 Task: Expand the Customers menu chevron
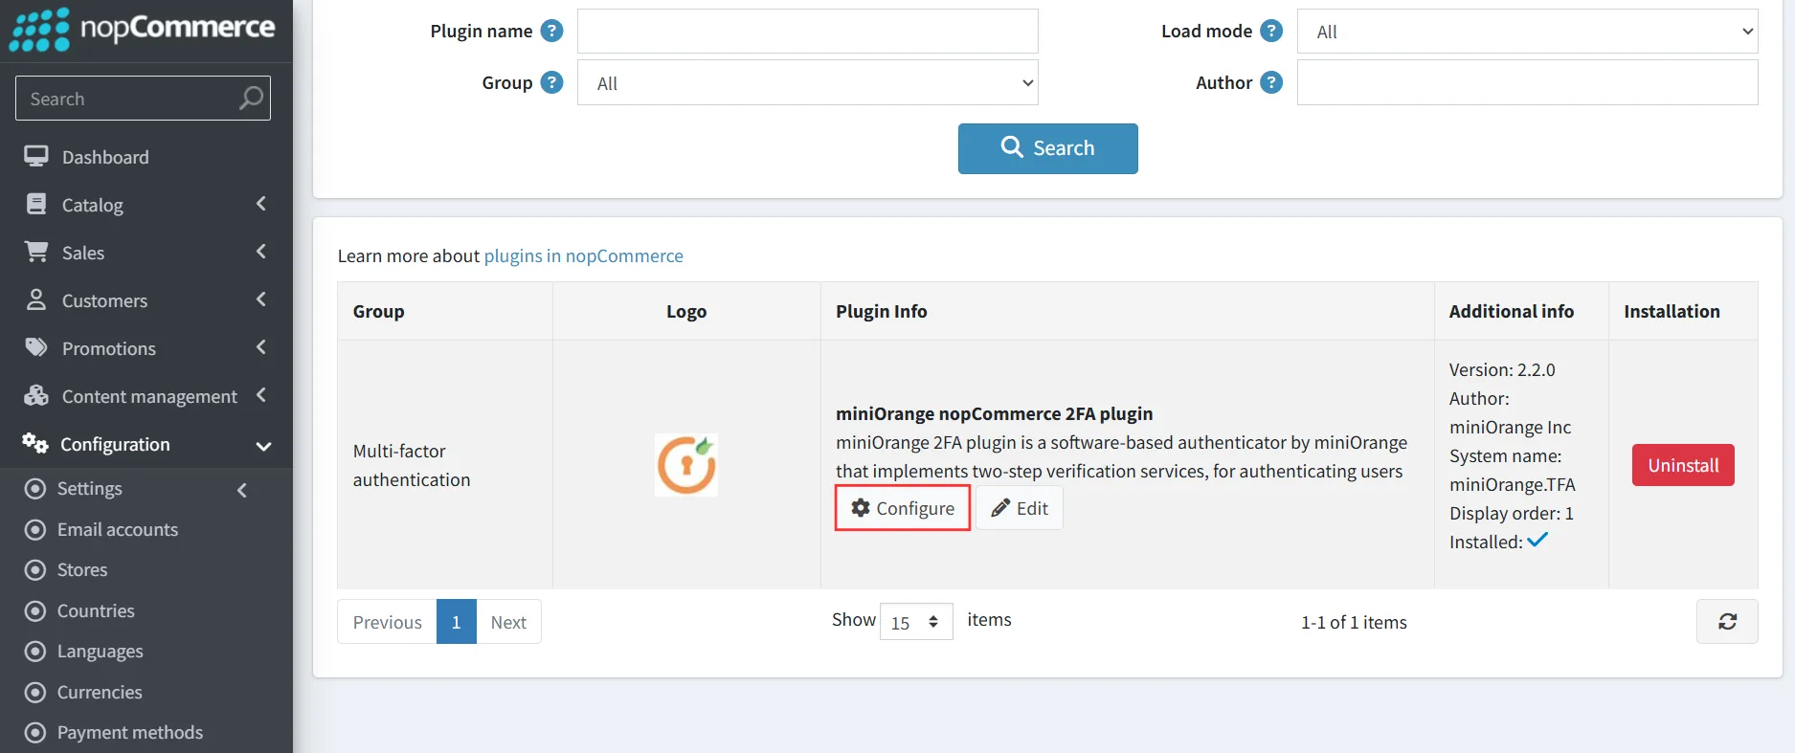[261, 299]
